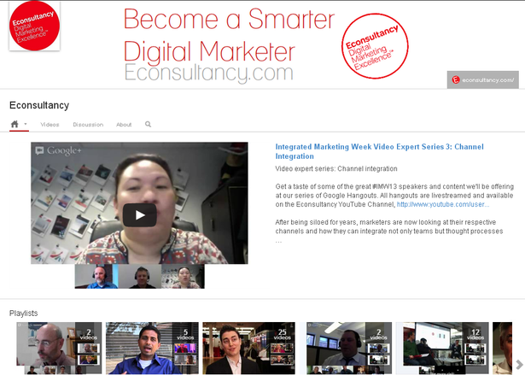Open the About tab
The image size is (525, 375).
point(124,125)
